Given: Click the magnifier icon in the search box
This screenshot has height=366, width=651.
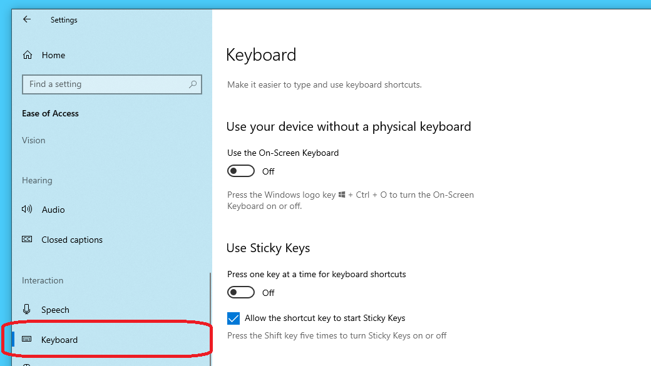Looking at the screenshot, I should (193, 84).
